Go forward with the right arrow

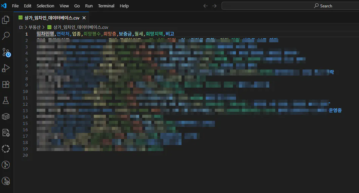point(214,6)
